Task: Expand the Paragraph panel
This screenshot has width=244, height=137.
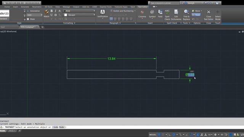Action: [x=115, y=23]
